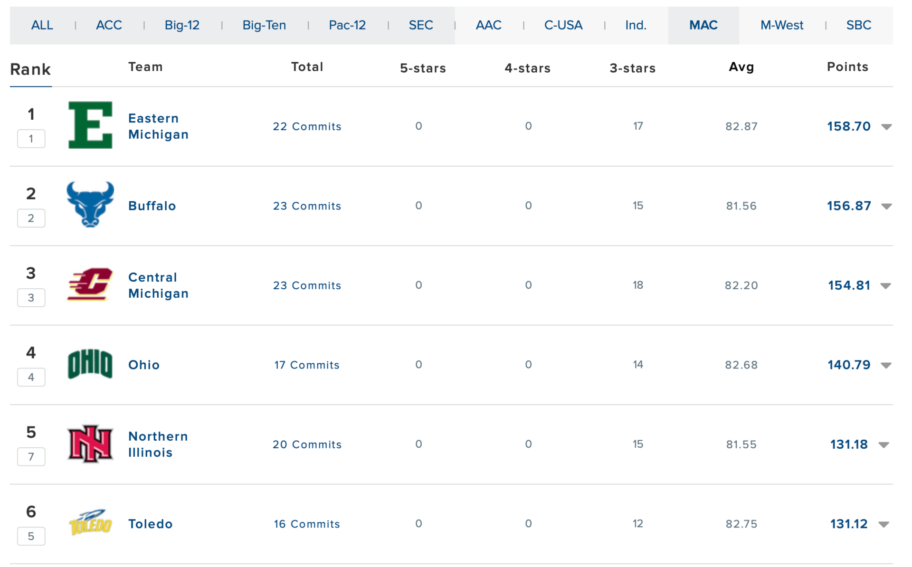This screenshot has height=567, width=912.
Task: Click the Toledo Rockets yellow logo
Action: pos(90,523)
